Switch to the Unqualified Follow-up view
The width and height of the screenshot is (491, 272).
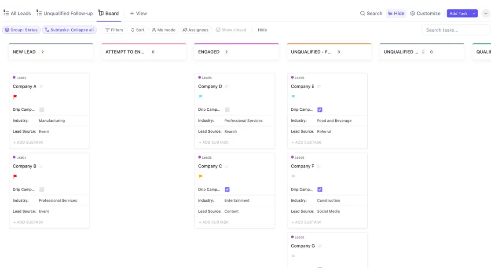pos(65,14)
